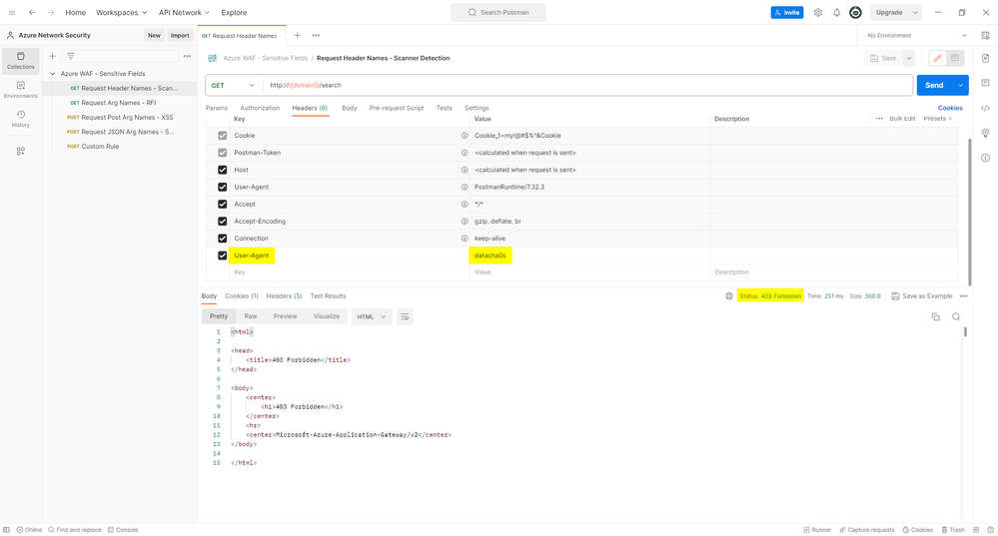Open the Workspaces dropdown menu
Image resolution: width=998 pixels, height=536 pixels.
pyautogui.click(x=122, y=12)
